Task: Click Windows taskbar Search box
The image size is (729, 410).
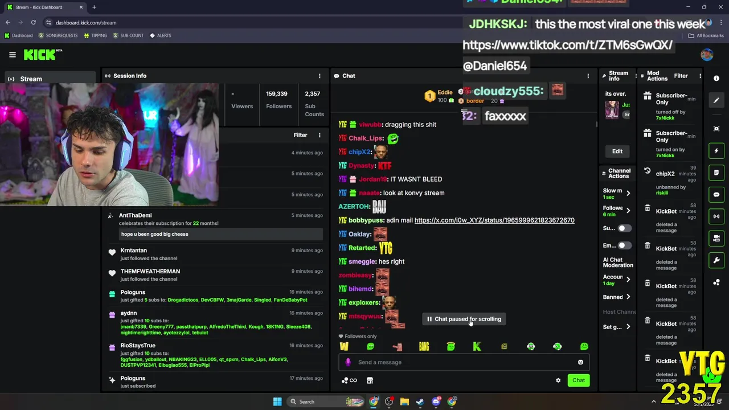Action: 325,401
